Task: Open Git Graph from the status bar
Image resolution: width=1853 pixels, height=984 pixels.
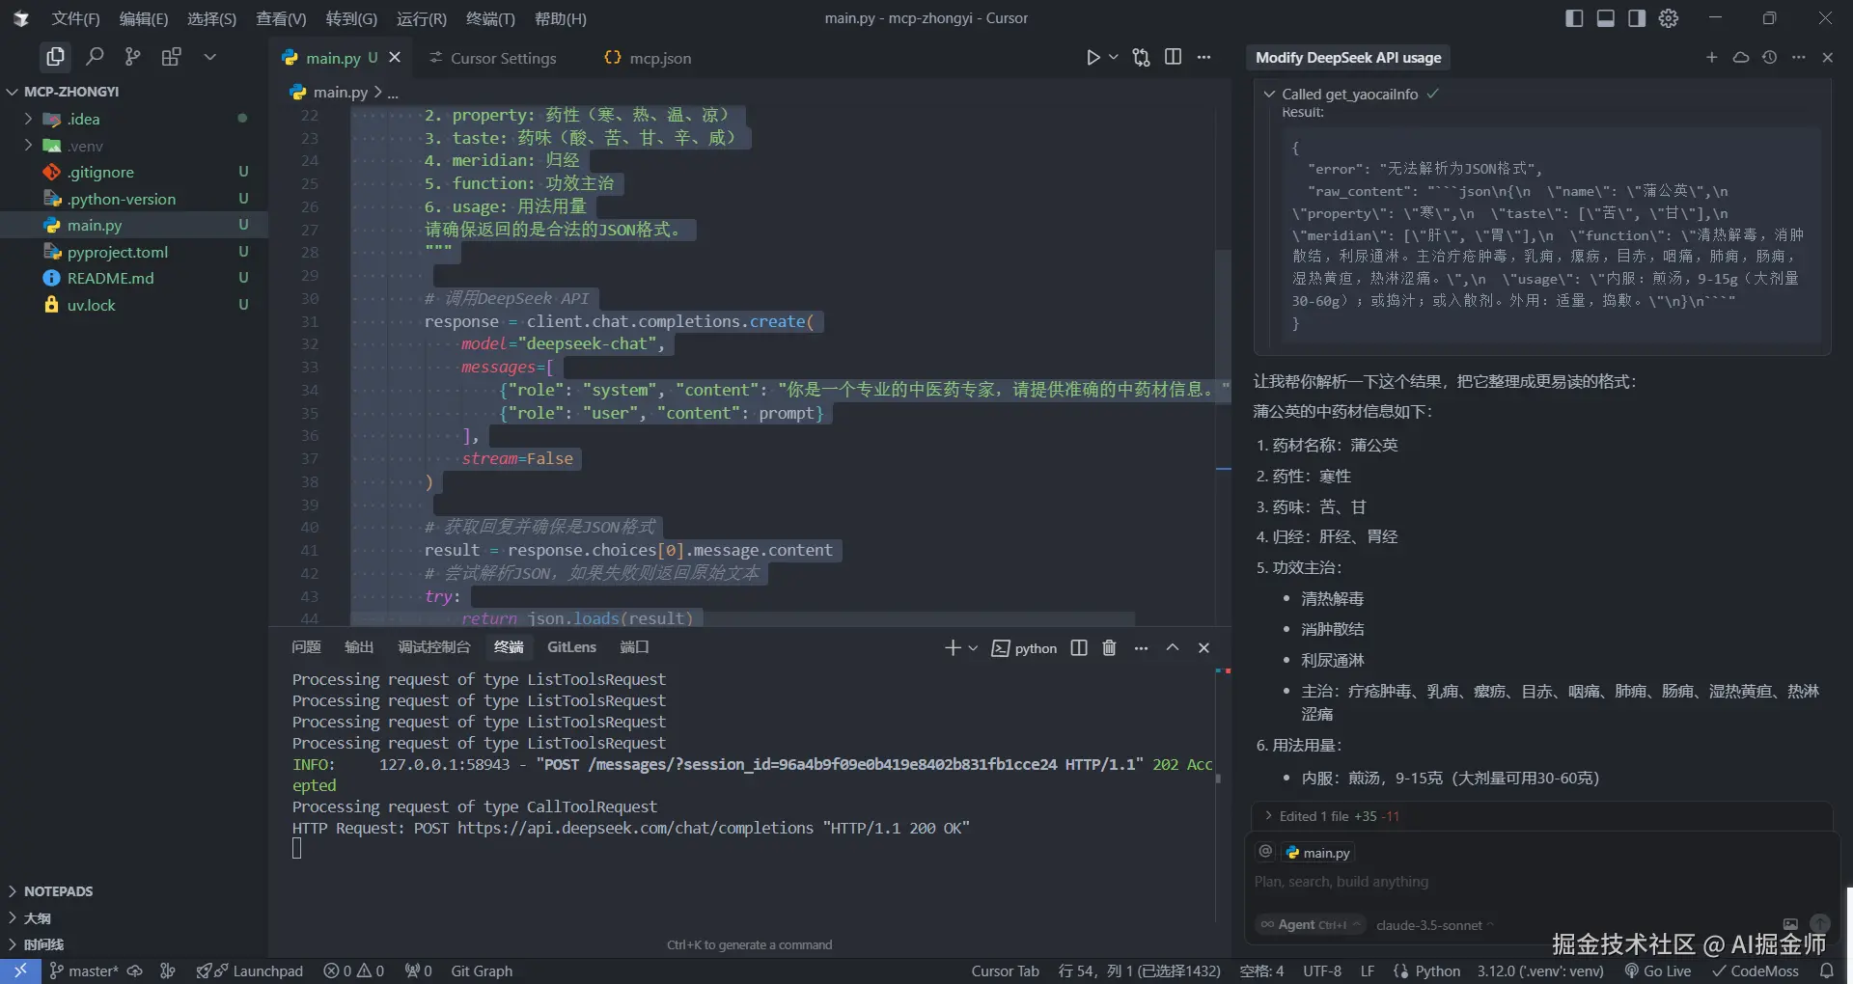Action: pyautogui.click(x=482, y=971)
